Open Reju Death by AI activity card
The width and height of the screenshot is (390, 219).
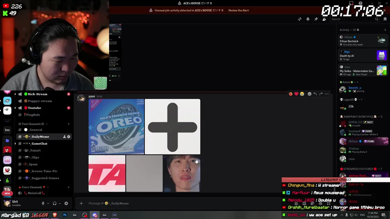point(363,55)
